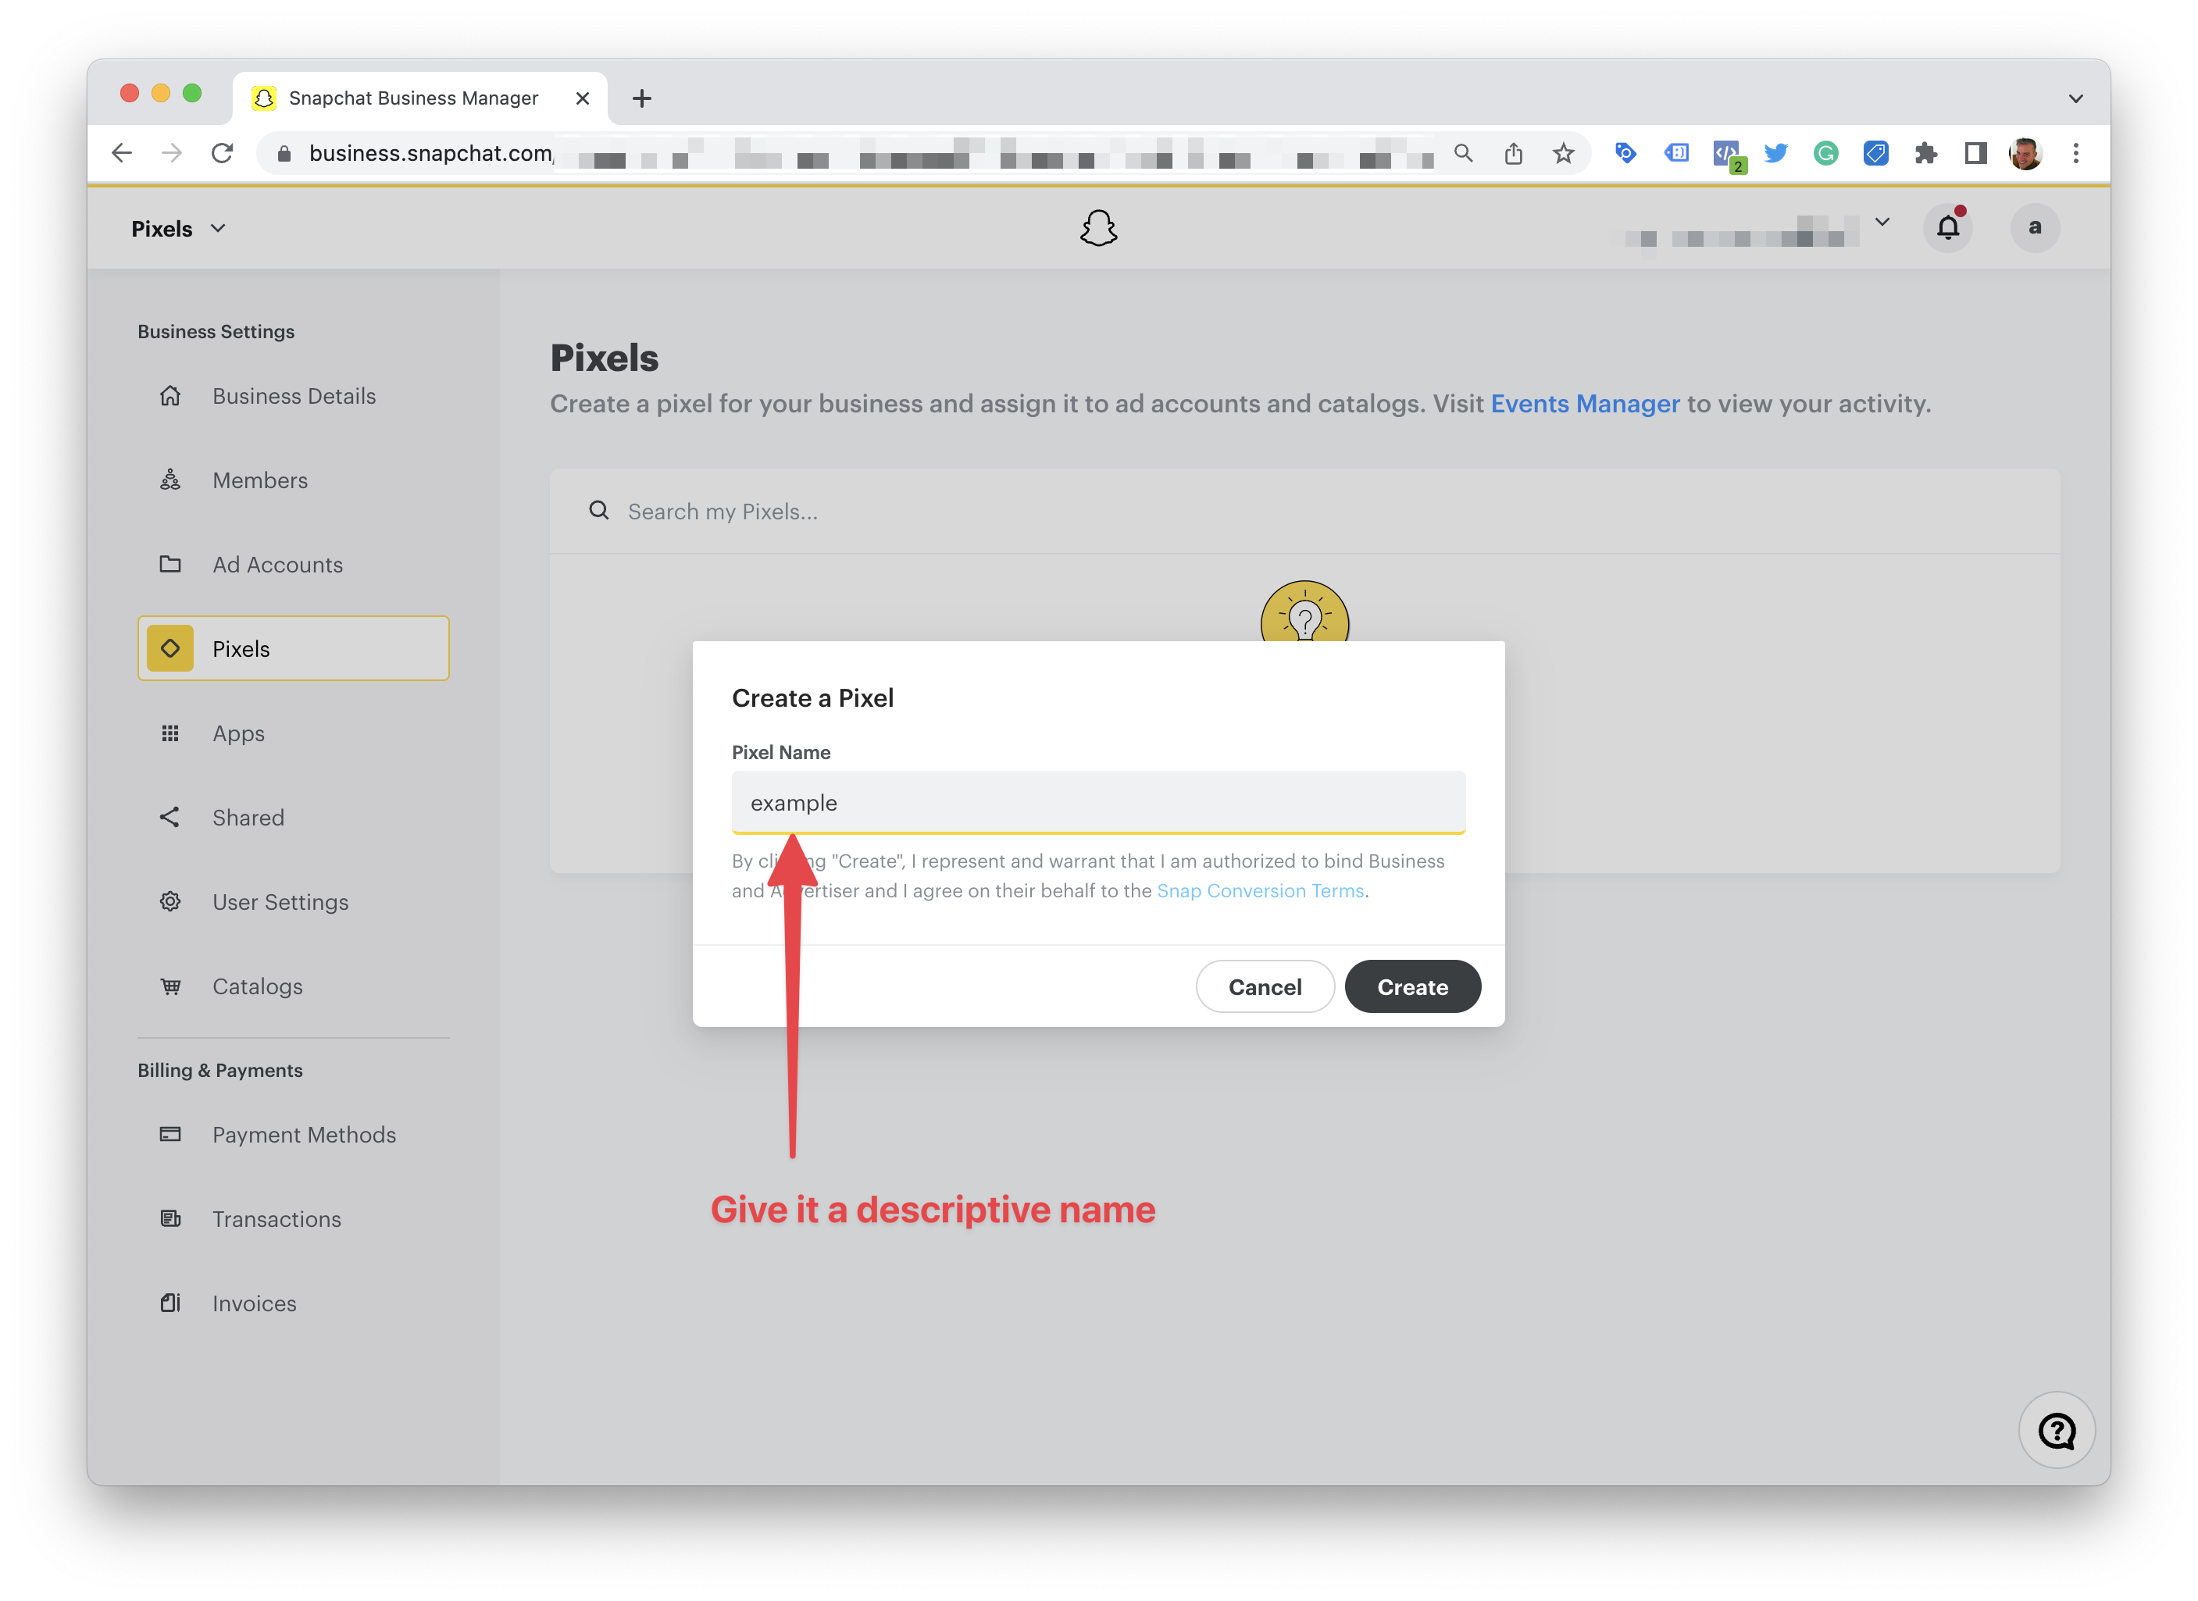Click the Snapchat ghost logo icon
The height and width of the screenshot is (1601, 2198).
(1097, 227)
